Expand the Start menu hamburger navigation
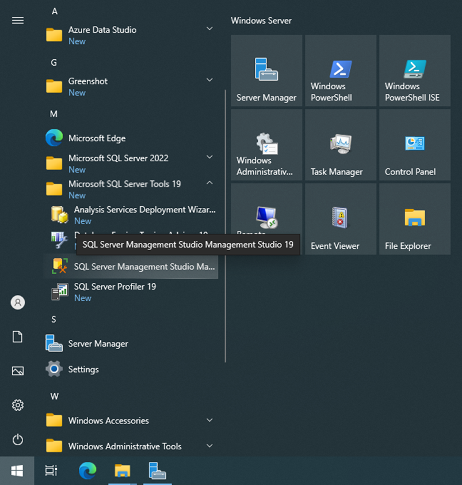Viewport: 462px width, 485px height. (x=18, y=20)
